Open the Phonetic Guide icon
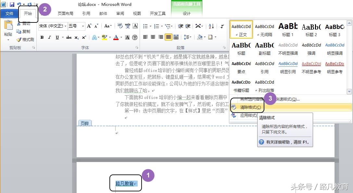The image size is (353, 193). 128,25
